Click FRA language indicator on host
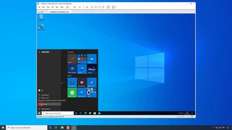232x130 pixels. point(223,127)
